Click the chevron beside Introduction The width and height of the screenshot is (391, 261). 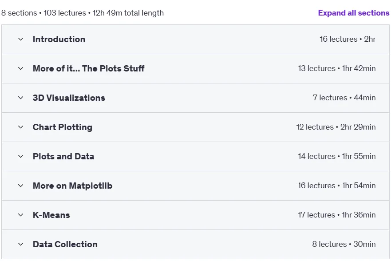click(21, 39)
